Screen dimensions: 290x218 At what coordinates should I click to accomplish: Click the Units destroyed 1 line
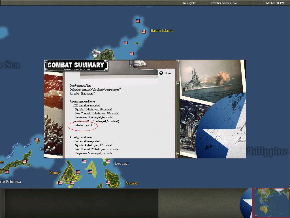coord(82,125)
